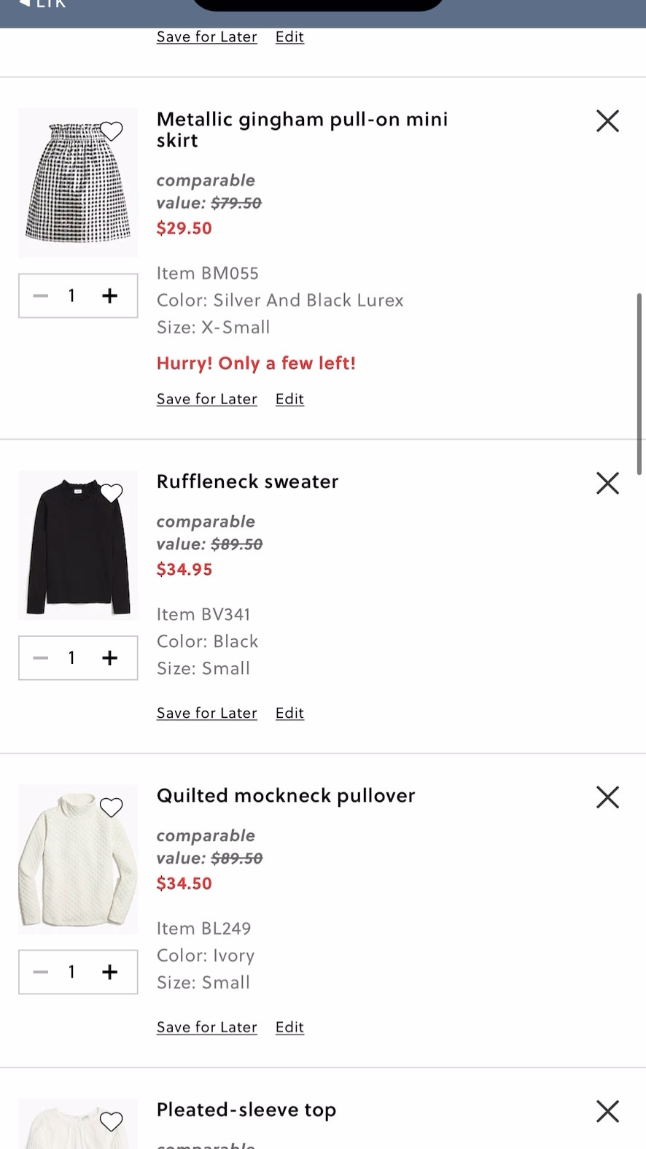
Task: Save the Ruffleneck sweater for later
Action: (206, 713)
